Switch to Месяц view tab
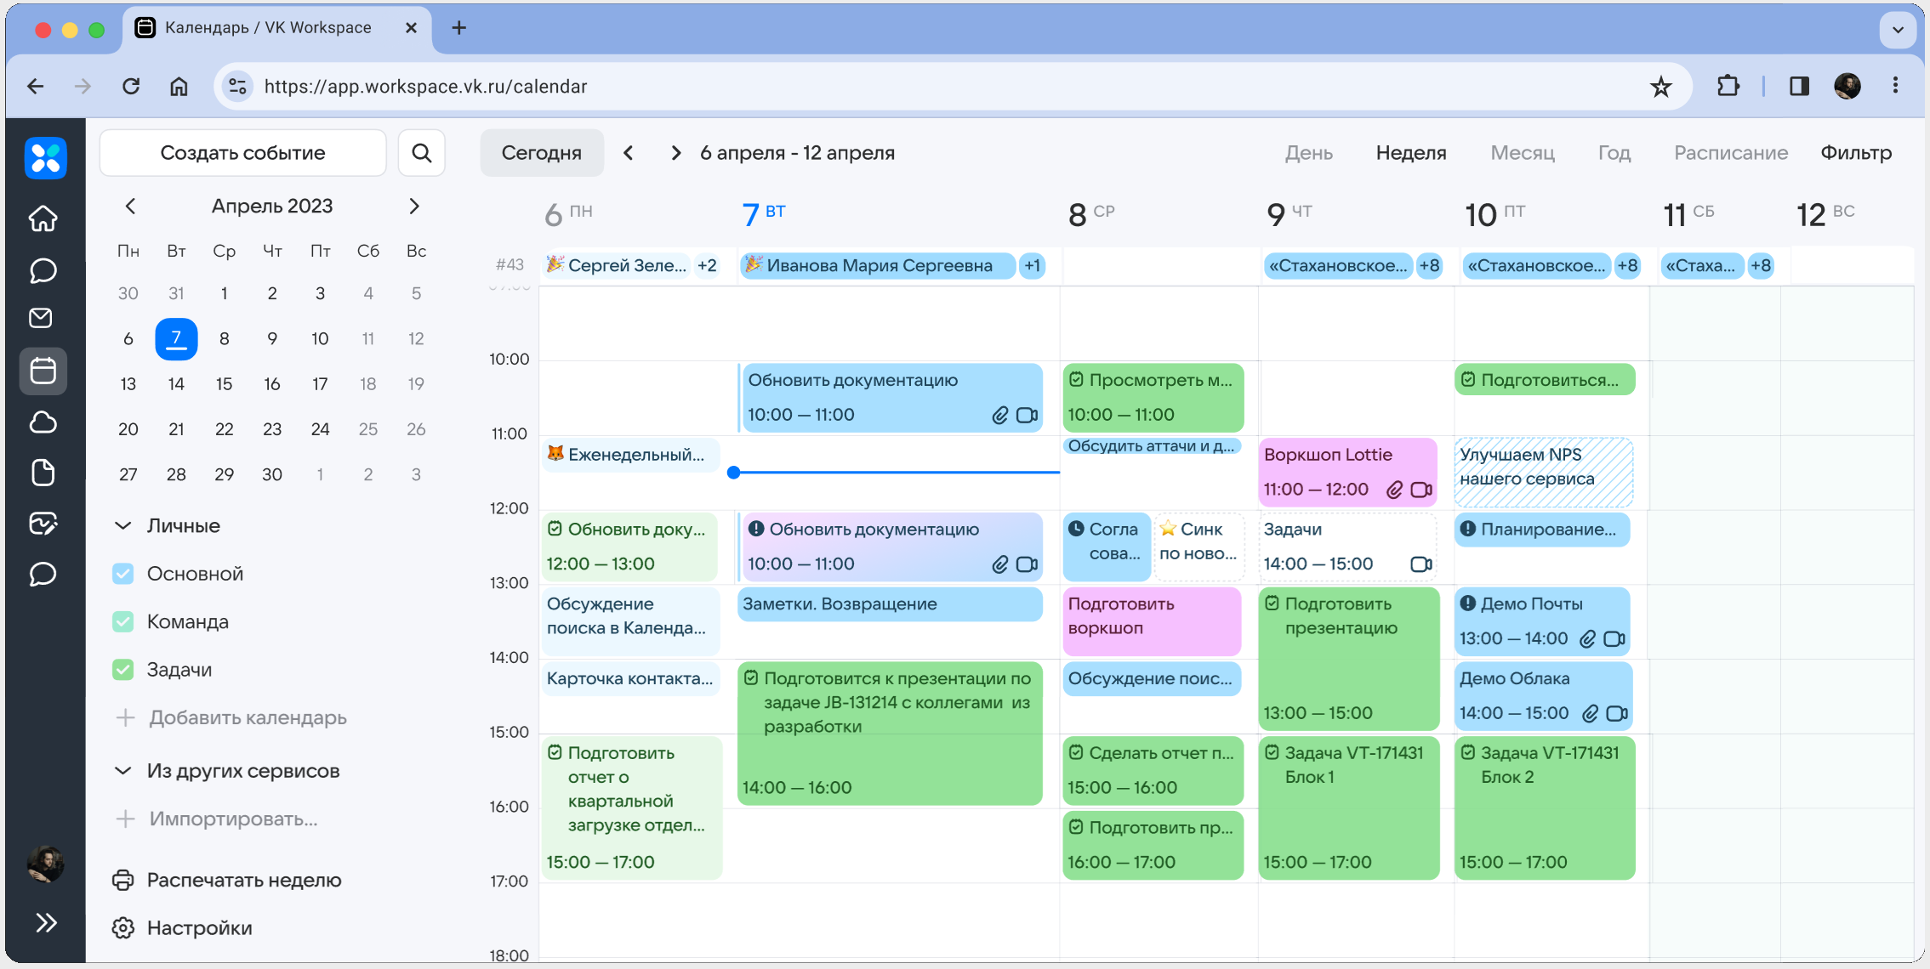Viewport: 1930px width, 969px height. 1522,153
